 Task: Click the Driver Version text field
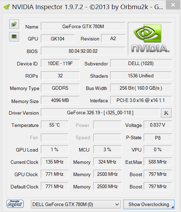tap(100, 113)
